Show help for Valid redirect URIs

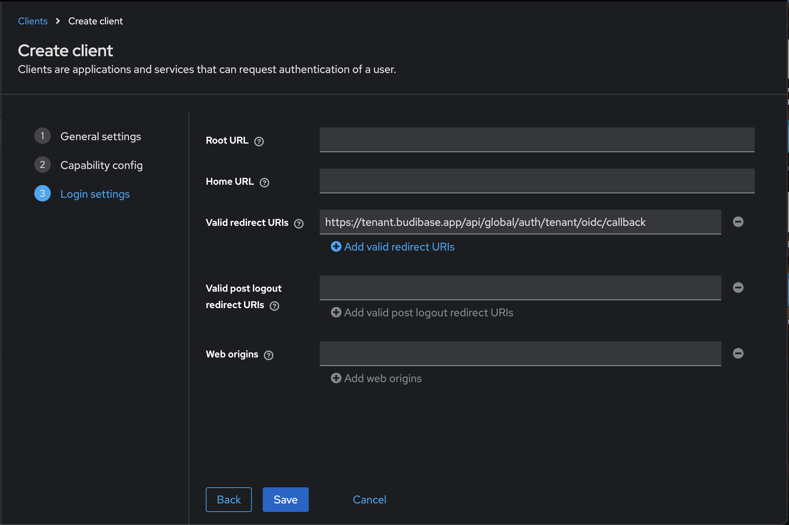coord(299,223)
